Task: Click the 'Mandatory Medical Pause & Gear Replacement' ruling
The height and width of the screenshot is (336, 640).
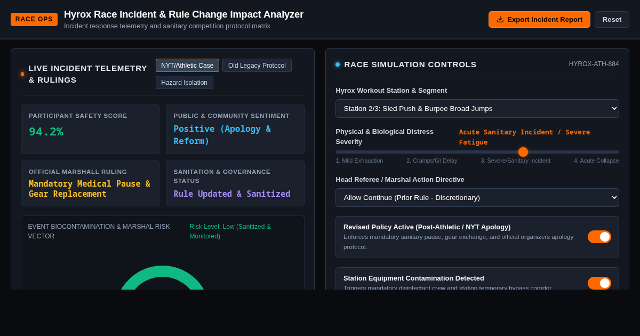Action: coord(90,189)
